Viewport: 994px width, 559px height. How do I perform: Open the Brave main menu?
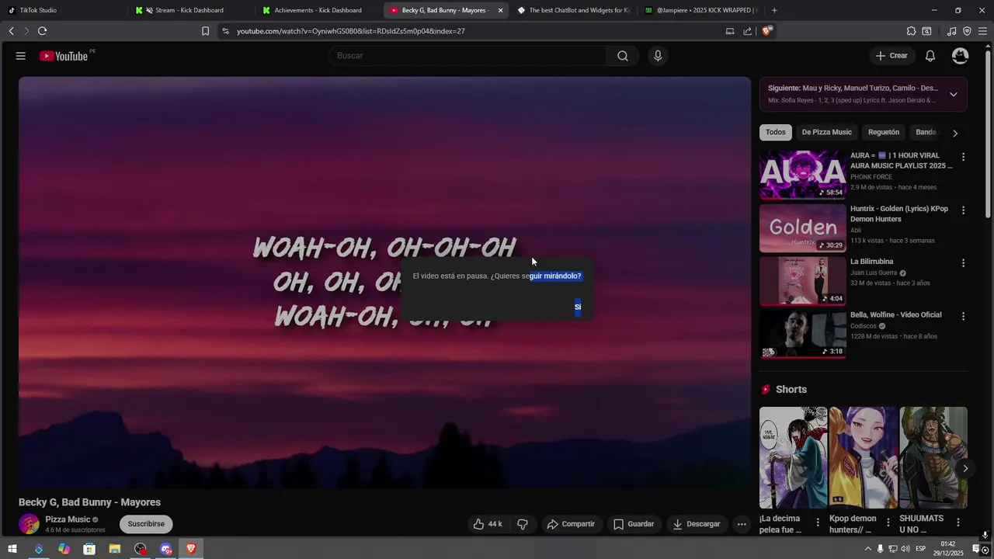coord(982,31)
